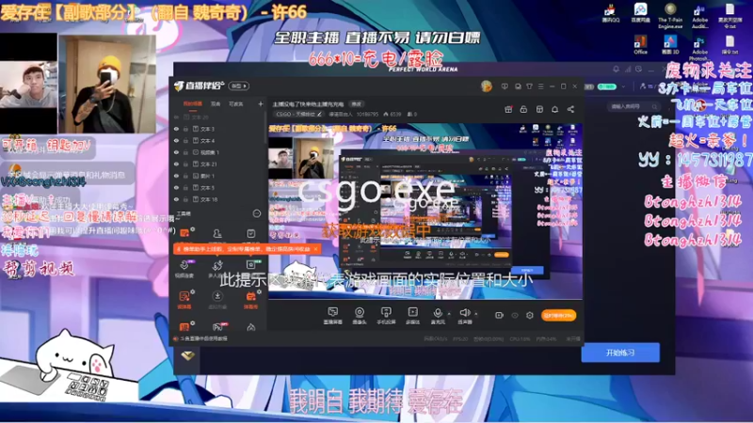
Task: Open the skin shirt icon in the title bar
Action: (x=529, y=86)
